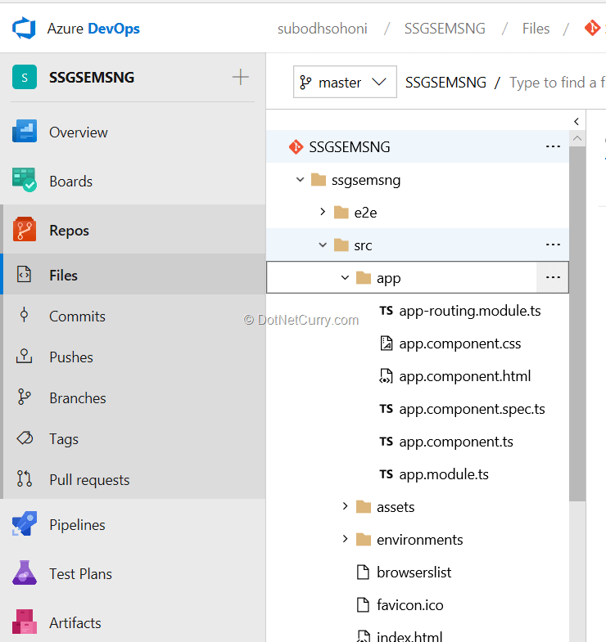Select the assets folder
606x642 pixels.
click(x=396, y=507)
